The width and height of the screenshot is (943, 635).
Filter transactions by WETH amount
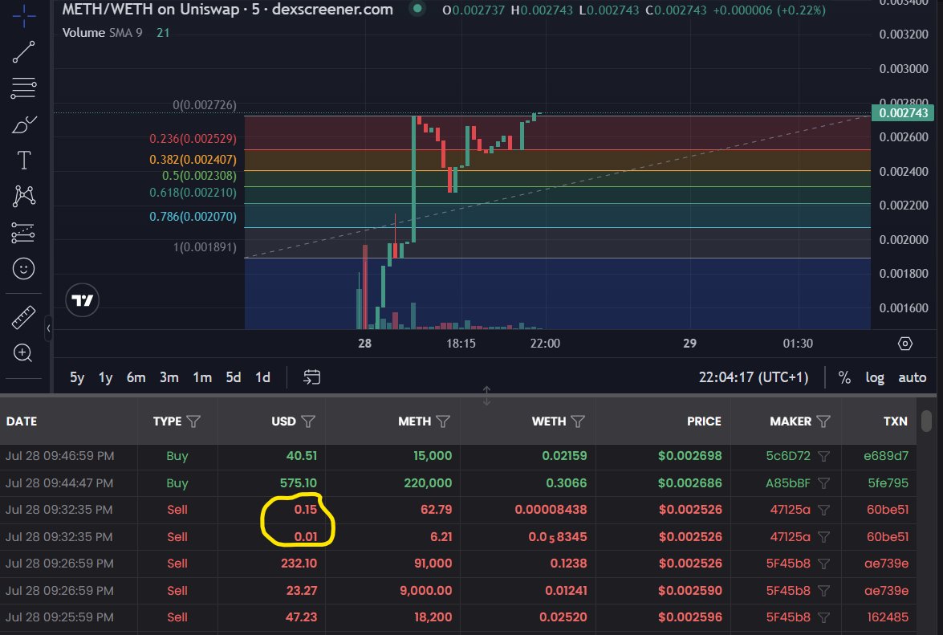tap(577, 421)
